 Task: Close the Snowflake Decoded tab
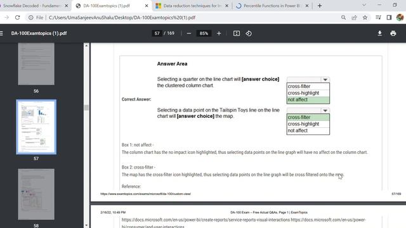66,6
